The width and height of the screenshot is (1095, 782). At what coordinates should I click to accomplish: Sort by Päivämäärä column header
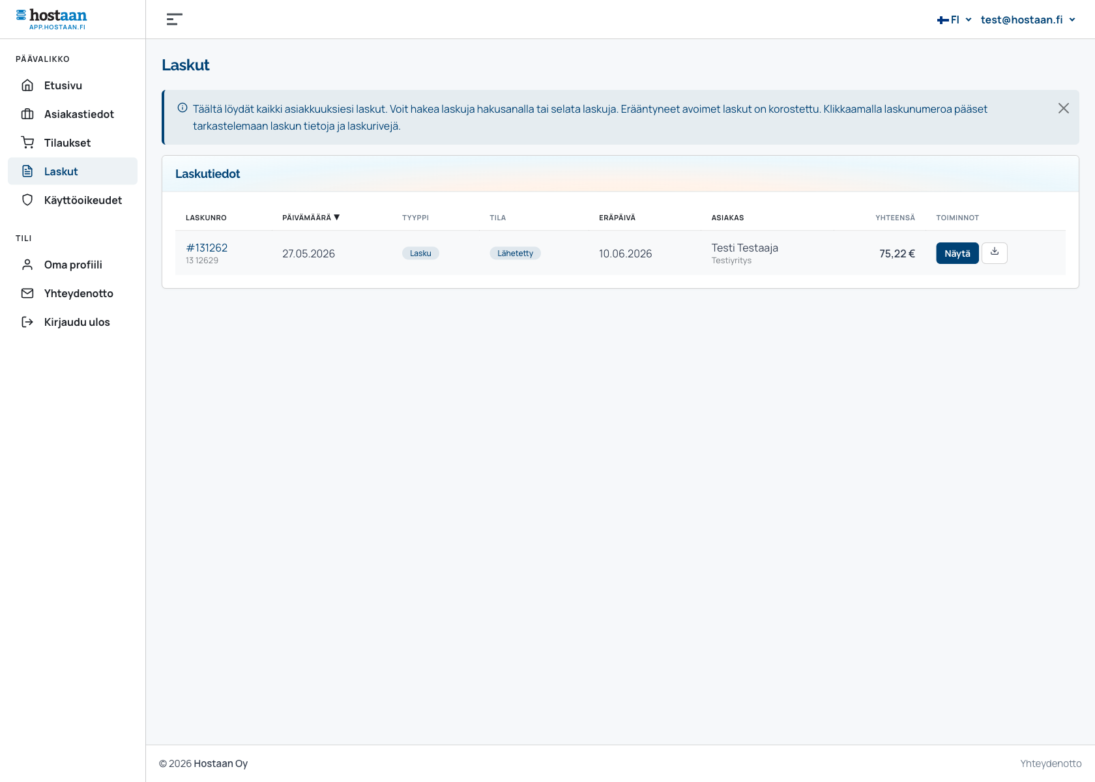311,218
